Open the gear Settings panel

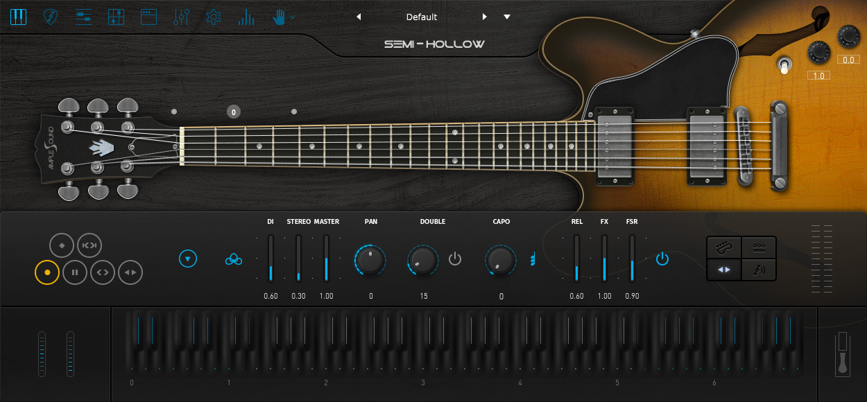pos(214,17)
